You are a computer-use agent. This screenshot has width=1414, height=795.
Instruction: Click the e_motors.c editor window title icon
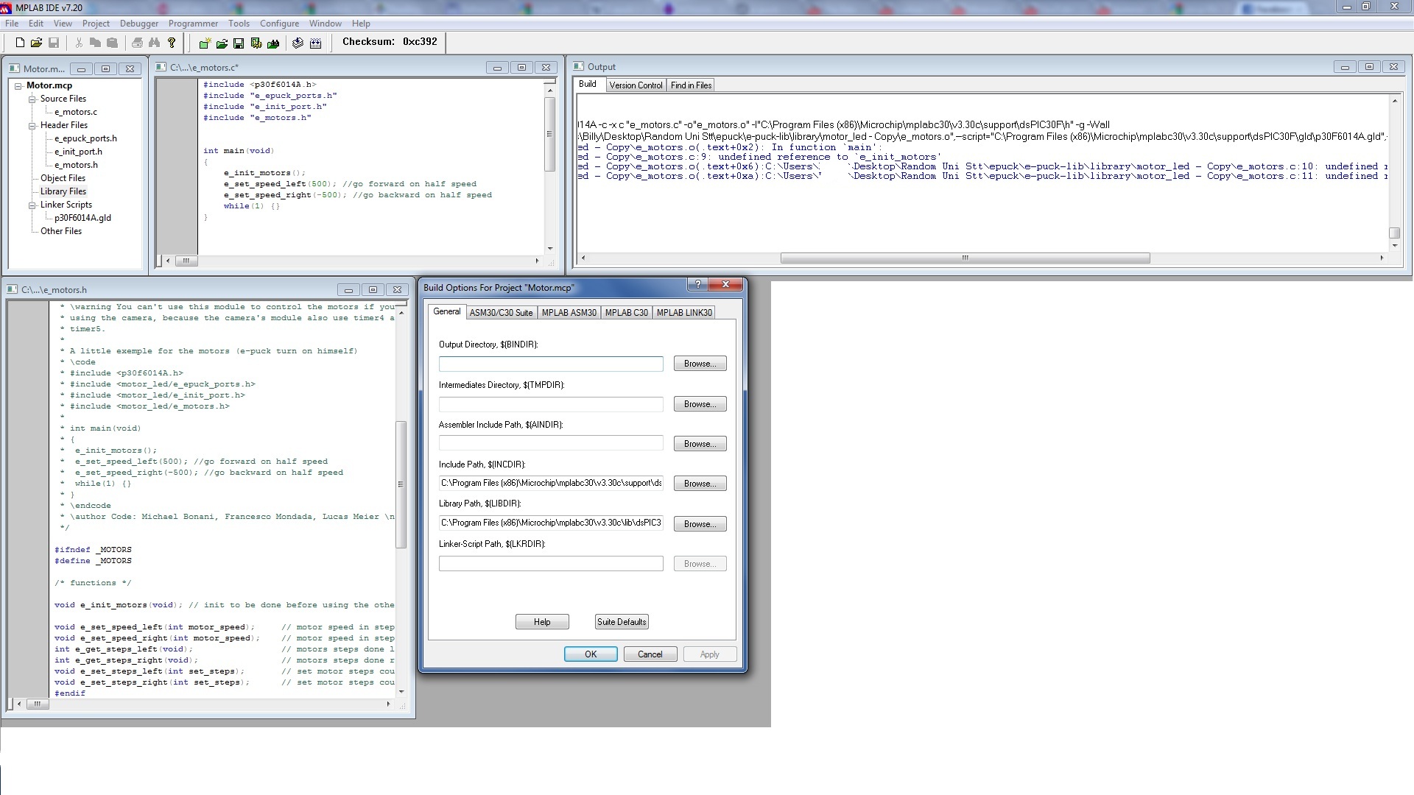point(161,67)
